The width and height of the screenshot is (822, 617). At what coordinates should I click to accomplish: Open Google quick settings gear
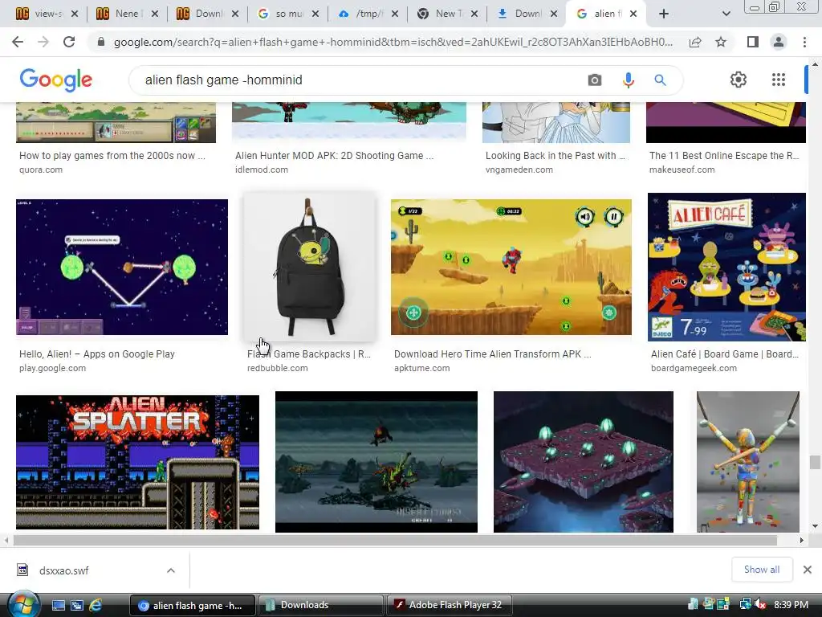739,80
